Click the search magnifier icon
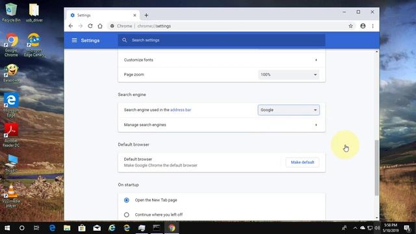 (124, 40)
